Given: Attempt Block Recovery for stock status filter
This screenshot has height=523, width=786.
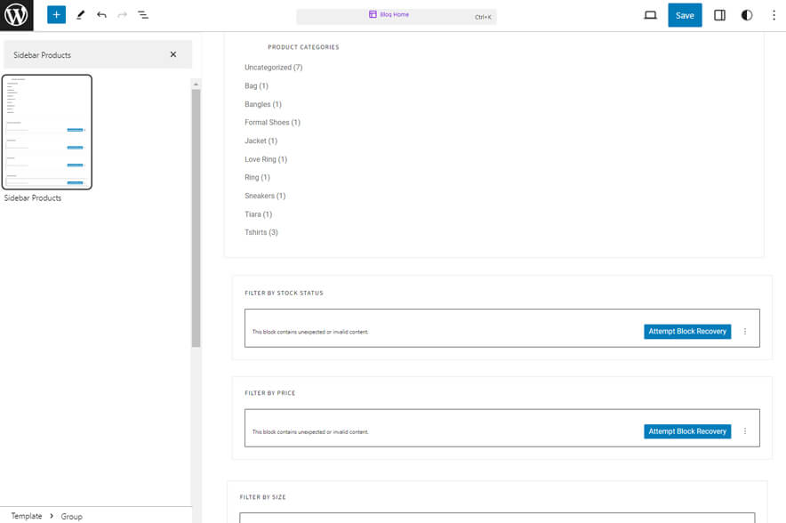Looking at the screenshot, I should click(x=687, y=331).
